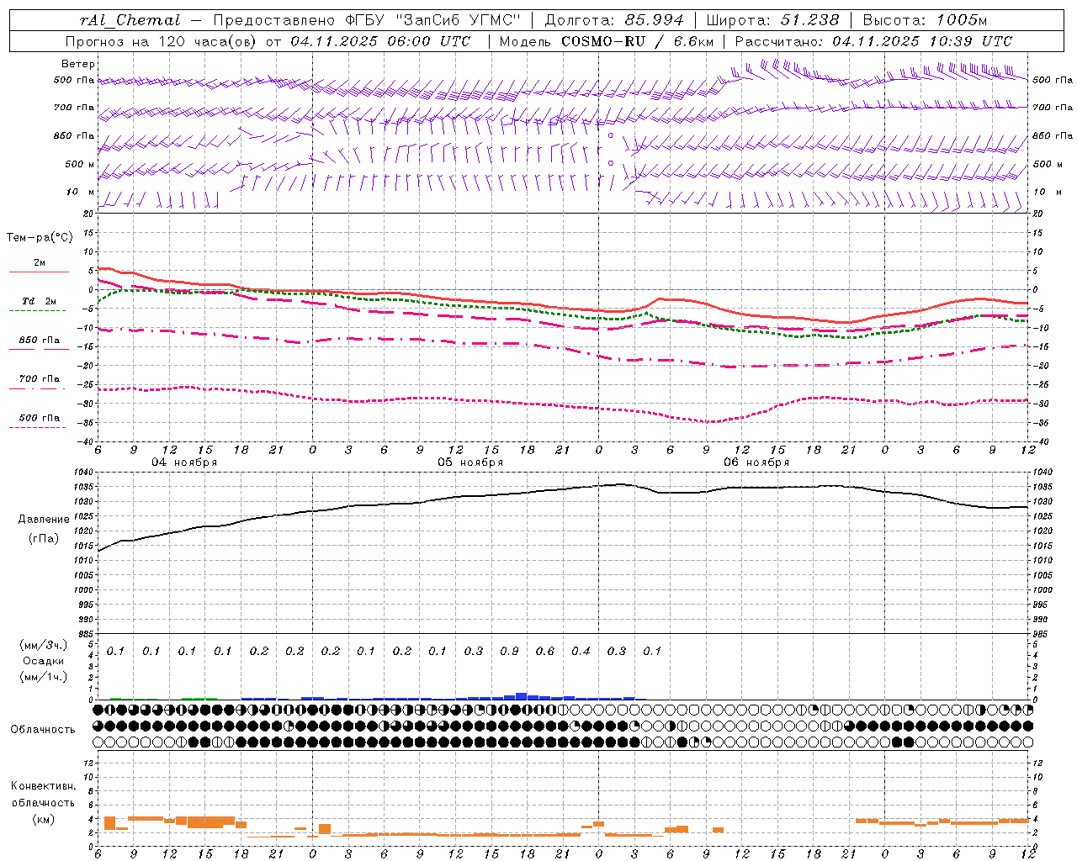
Task: Click the red solid 2м legend line
Action: 39,272
